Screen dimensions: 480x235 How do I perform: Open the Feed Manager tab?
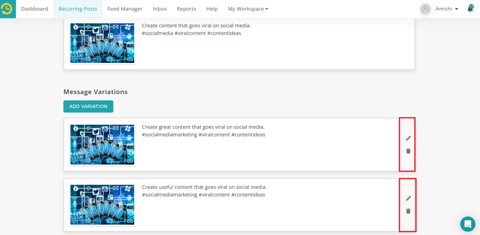coord(125,9)
